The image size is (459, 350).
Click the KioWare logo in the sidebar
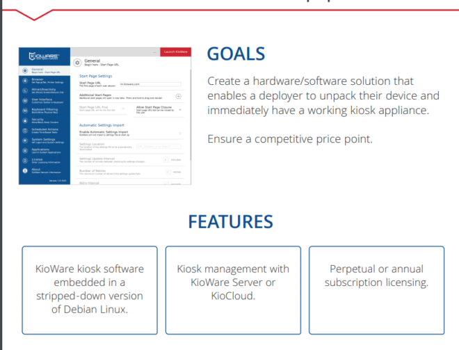tap(45, 56)
